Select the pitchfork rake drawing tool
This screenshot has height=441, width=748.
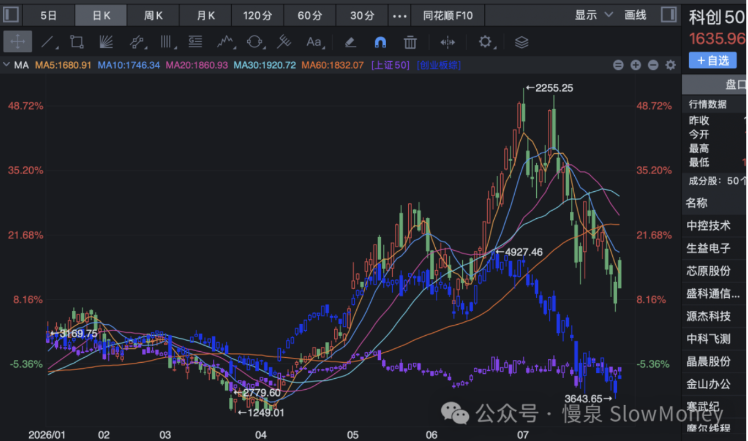click(284, 42)
